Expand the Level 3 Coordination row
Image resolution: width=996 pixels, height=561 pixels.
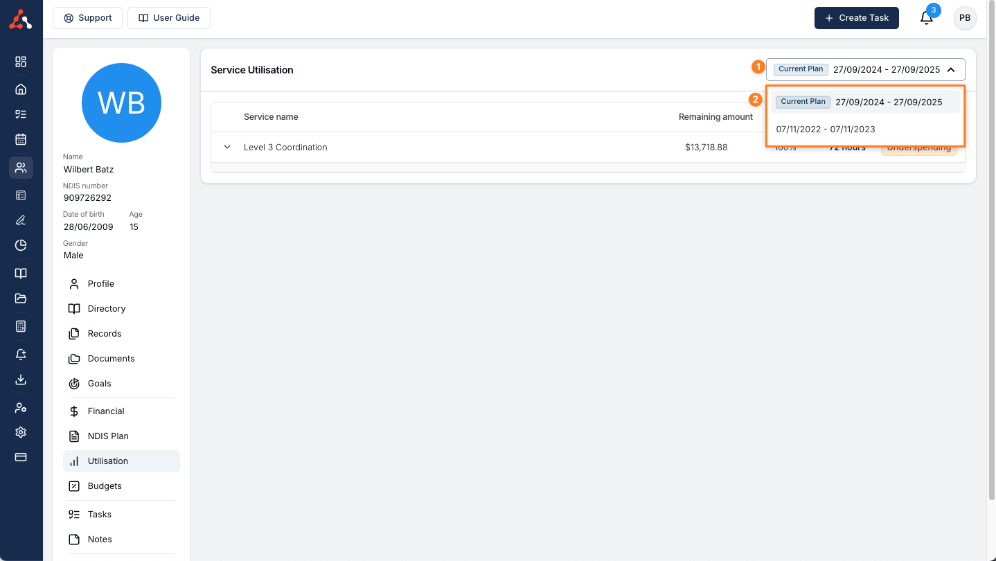click(227, 147)
